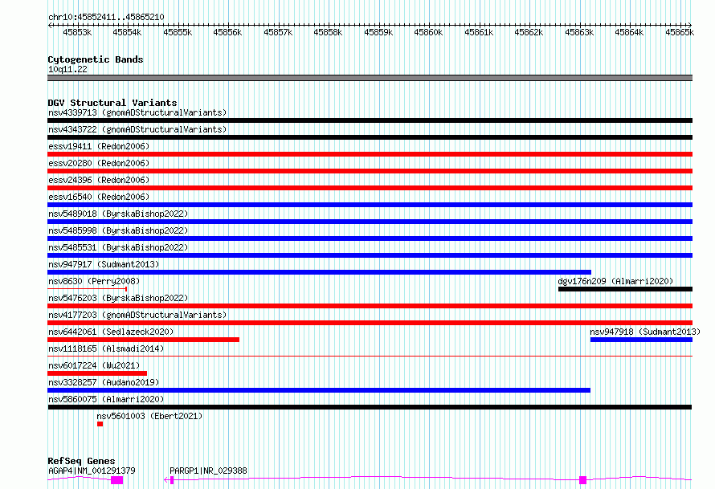Viewport: 715px width, 489px height.
Task: Open the PARGP1|NR_029388 gene label
Action: coord(208,471)
